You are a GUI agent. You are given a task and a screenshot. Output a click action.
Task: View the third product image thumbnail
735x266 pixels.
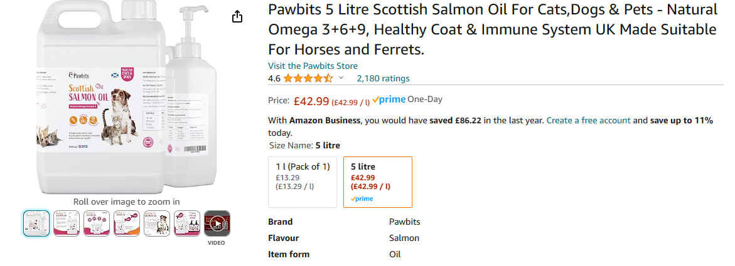click(x=97, y=223)
